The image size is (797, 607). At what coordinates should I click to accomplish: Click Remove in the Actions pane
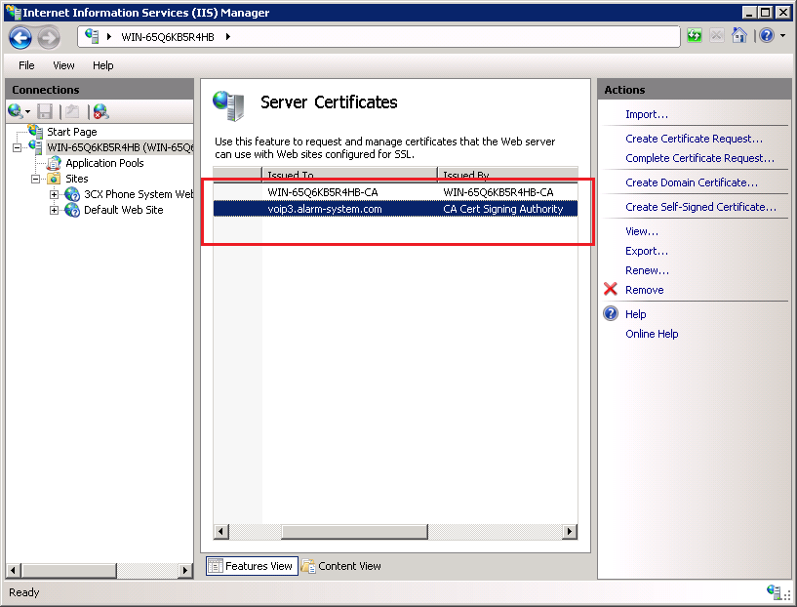(x=645, y=290)
